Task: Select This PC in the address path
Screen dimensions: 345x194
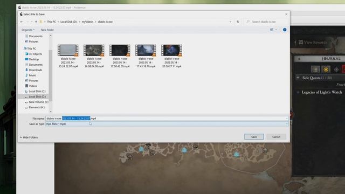Action: (x=52, y=22)
